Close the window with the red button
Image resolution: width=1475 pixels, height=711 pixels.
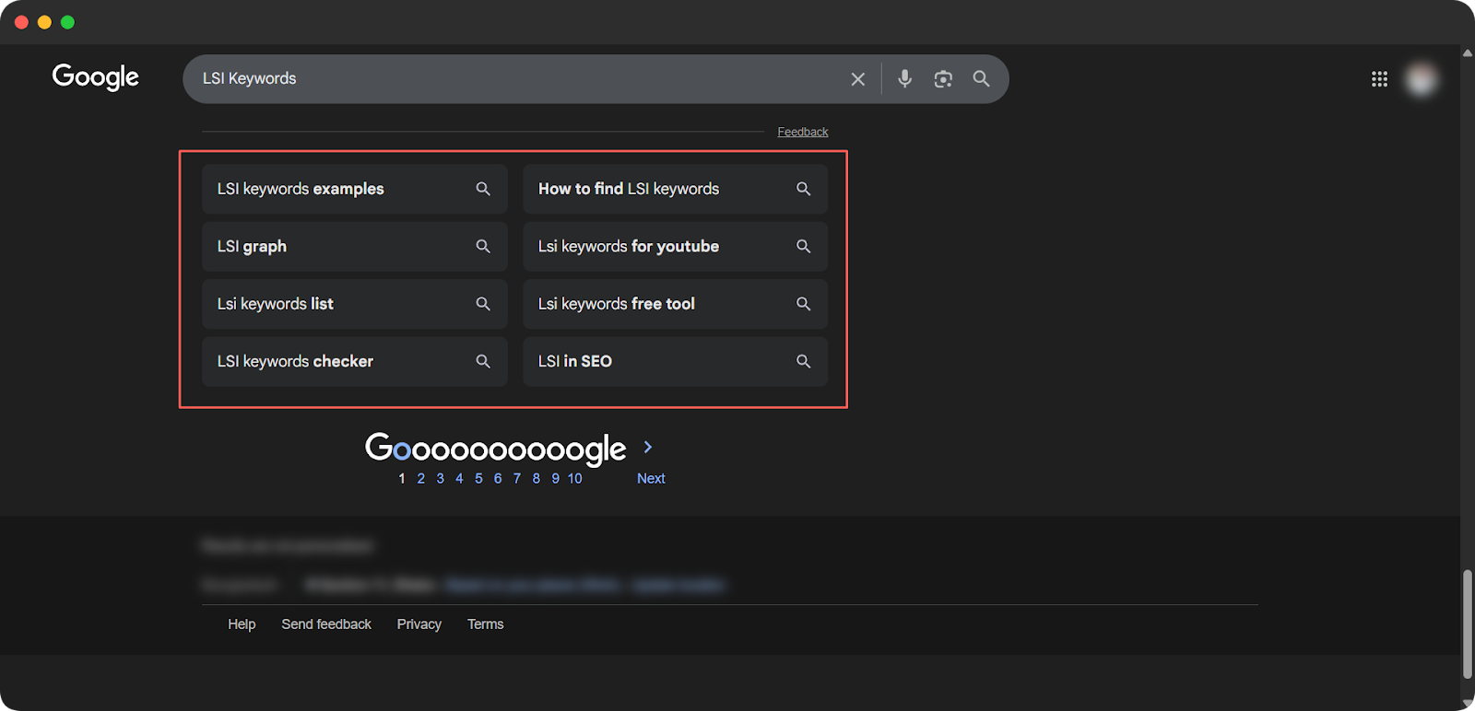[21, 22]
